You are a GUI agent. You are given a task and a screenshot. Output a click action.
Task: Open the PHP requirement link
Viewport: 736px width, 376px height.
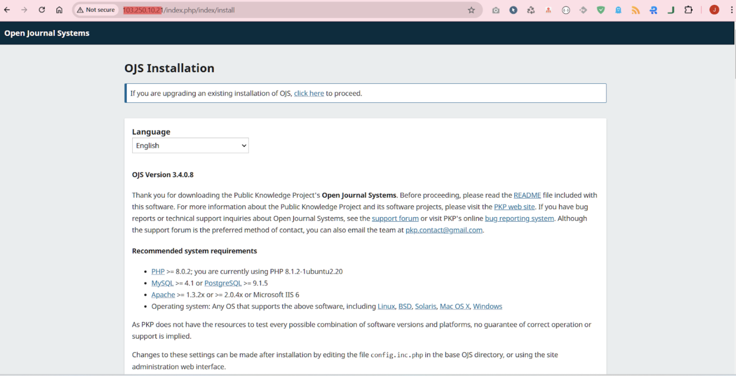(158, 272)
